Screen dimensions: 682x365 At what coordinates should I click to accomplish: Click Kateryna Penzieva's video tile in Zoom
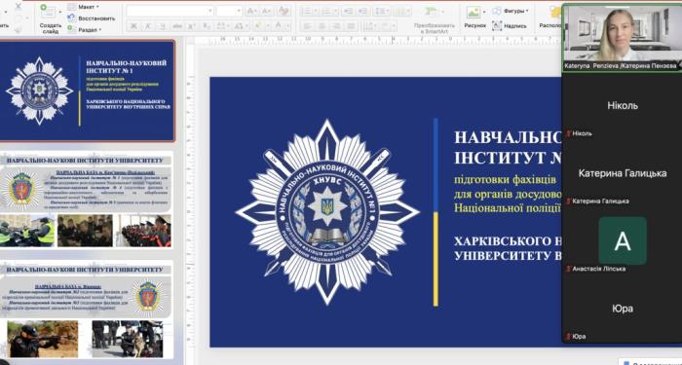[x=622, y=37]
